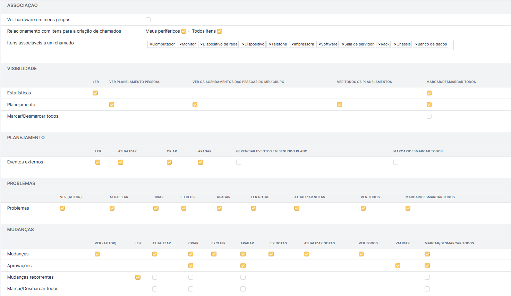Enable 'Ver hardware em meus grupos' checkbox
This screenshot has width=511, height=296.
(x=148, y=20)
